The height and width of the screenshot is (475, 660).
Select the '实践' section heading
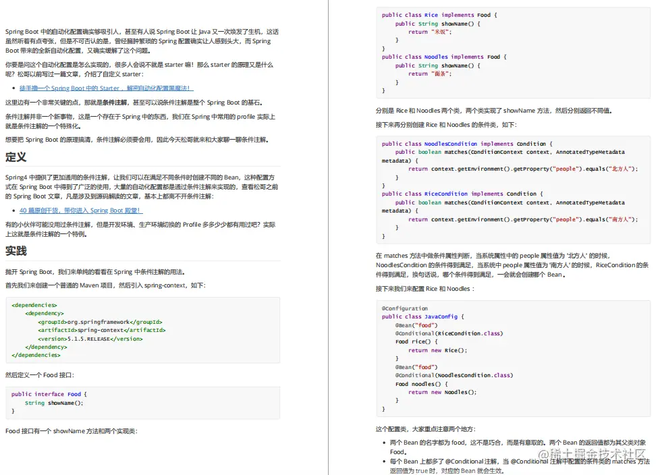(x=15, y=251)
